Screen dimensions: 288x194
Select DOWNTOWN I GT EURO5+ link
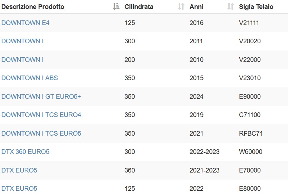click(41, 96)
